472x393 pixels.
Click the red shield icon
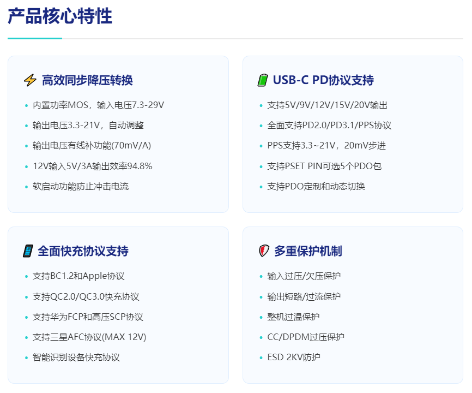click(264, 251)
